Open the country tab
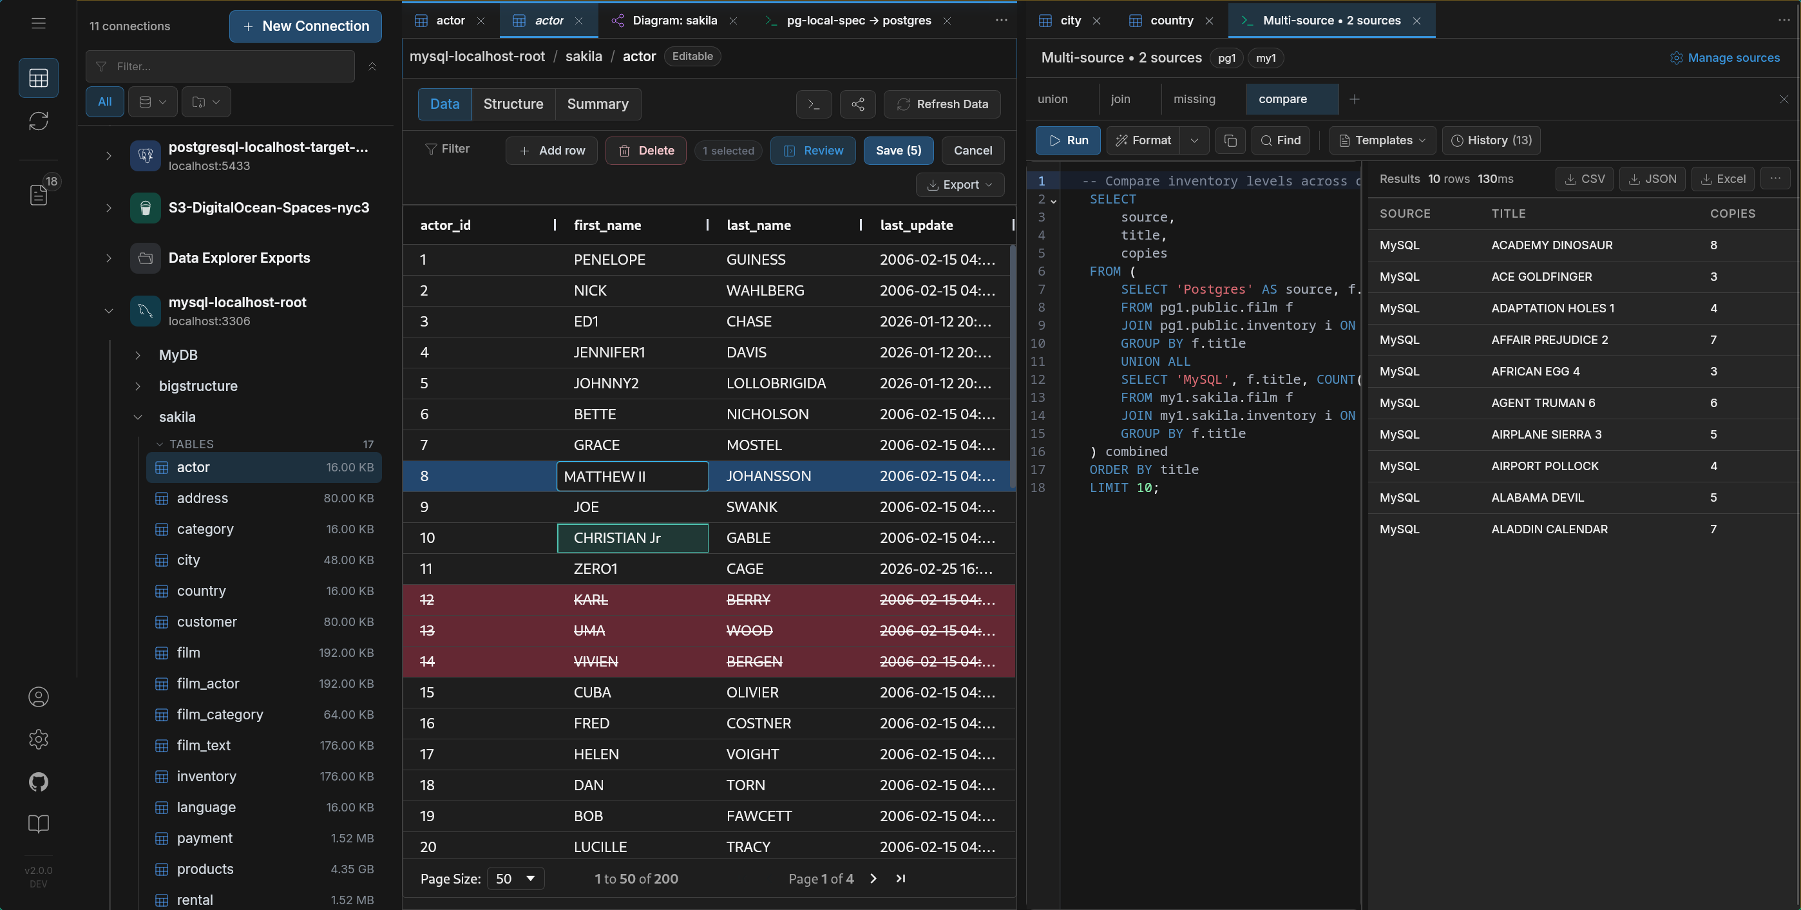 1170,20
